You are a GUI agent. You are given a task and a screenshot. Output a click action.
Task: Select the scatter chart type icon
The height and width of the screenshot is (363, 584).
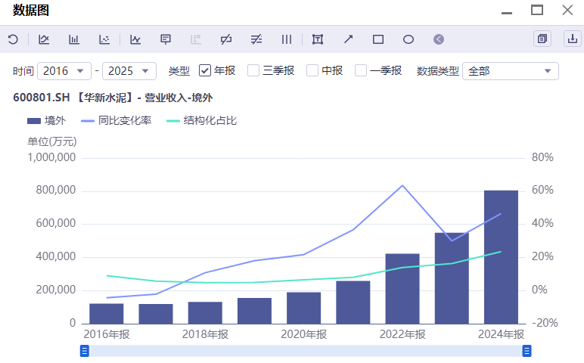pos(105,39)
